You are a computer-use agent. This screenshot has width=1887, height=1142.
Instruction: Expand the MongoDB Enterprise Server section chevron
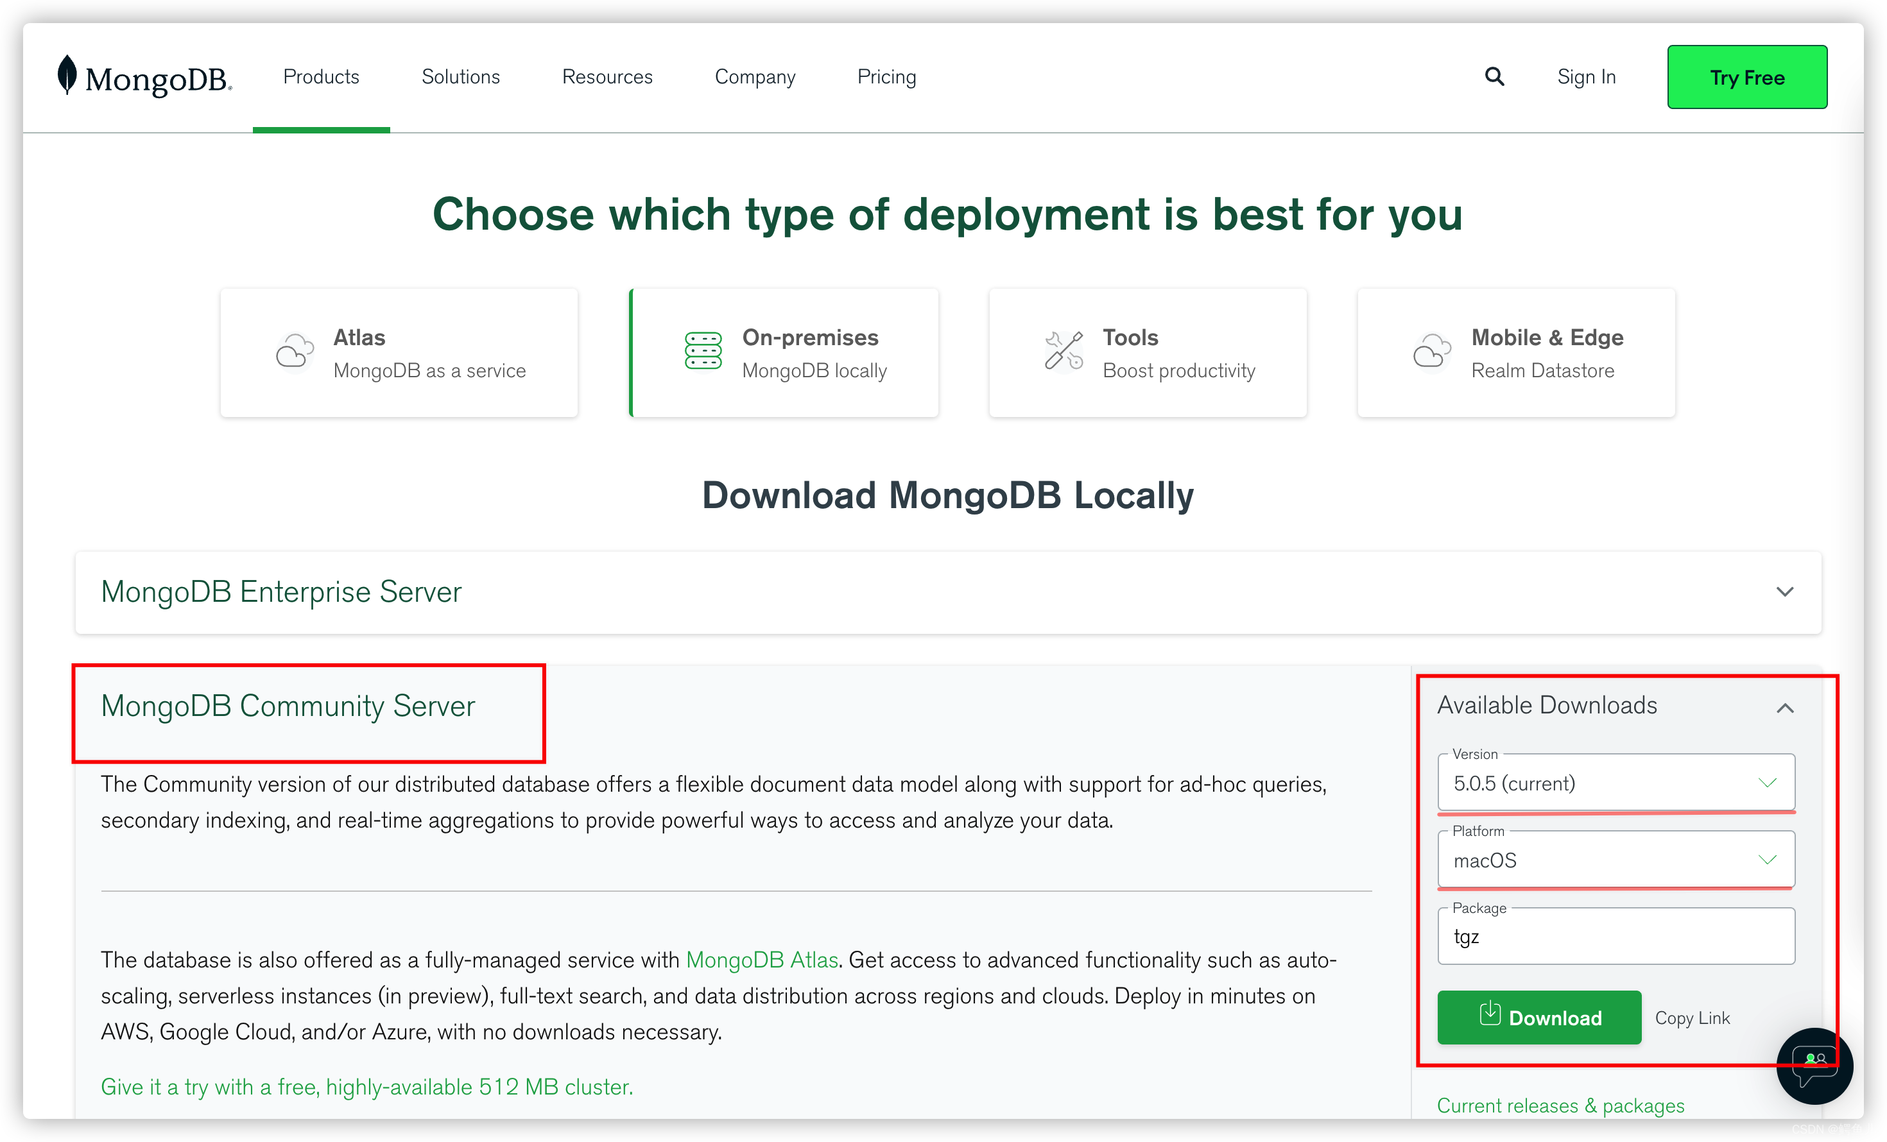coord(1784,592)
